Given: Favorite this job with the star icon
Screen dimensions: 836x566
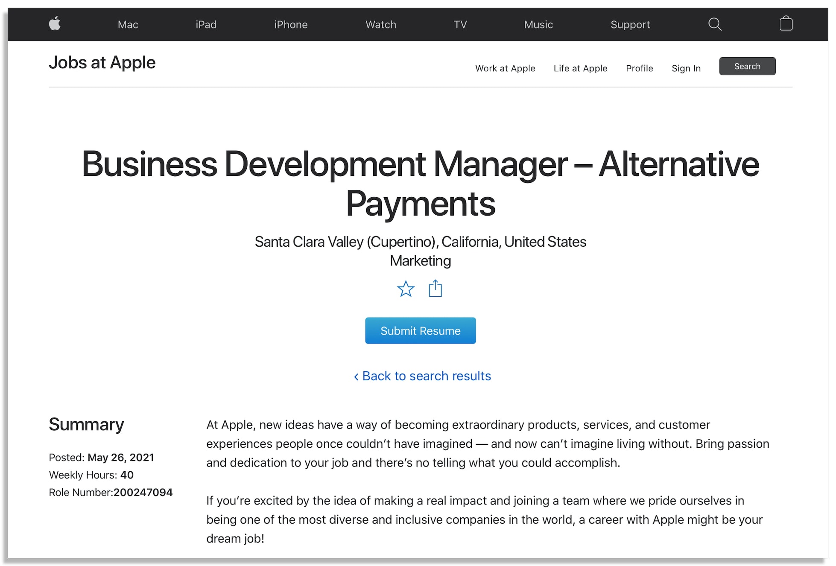Looking at the screenshot, I should [x=406, y=289].
